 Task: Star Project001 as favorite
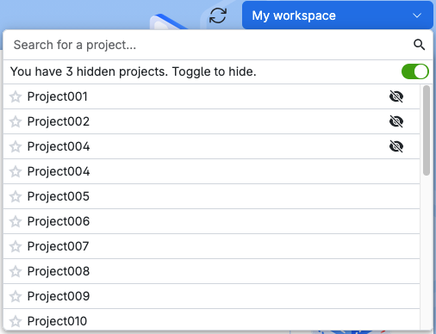pos(16,96)
